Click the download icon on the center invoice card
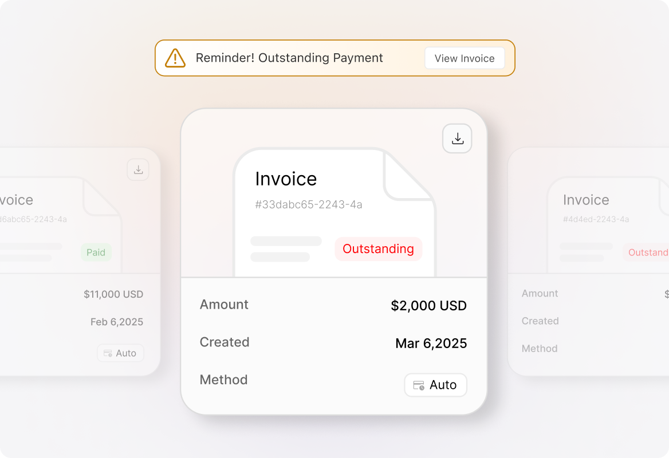 457,138
